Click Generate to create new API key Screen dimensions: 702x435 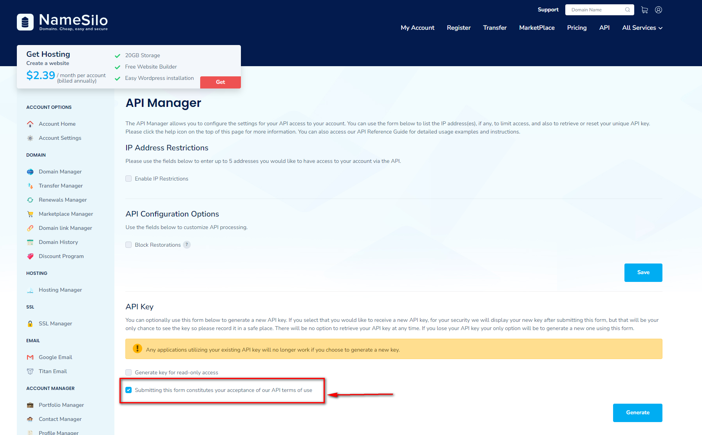coord(638,413)
